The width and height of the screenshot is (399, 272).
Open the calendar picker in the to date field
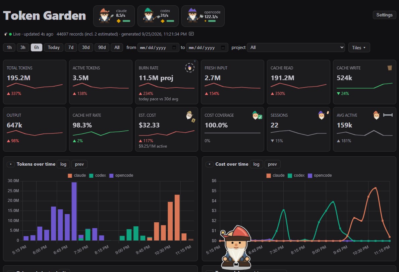pyautogui.click(x=223, y=48)
